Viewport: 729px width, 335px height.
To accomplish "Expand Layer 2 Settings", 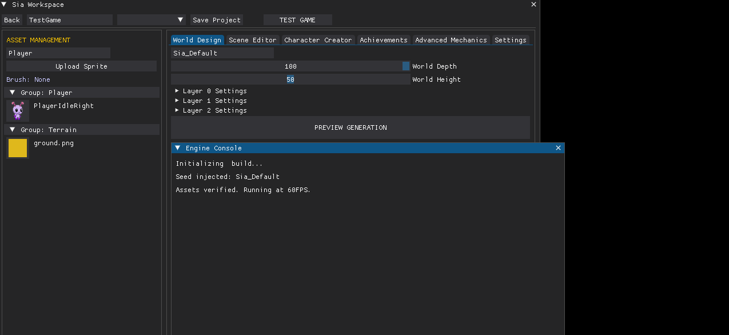I will click(x=177, y=110).
